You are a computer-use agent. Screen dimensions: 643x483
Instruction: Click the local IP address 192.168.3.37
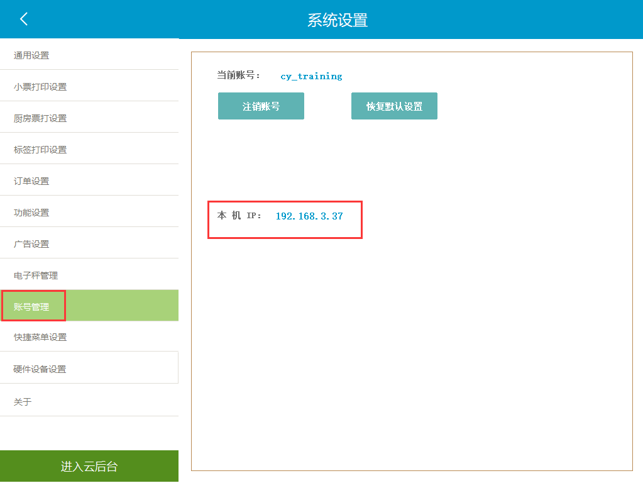click(309, 216)
